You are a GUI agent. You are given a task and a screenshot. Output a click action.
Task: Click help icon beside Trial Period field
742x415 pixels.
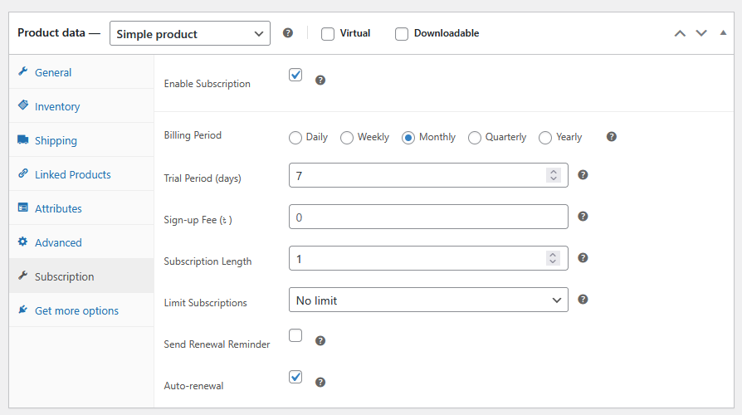coord(583,175)
